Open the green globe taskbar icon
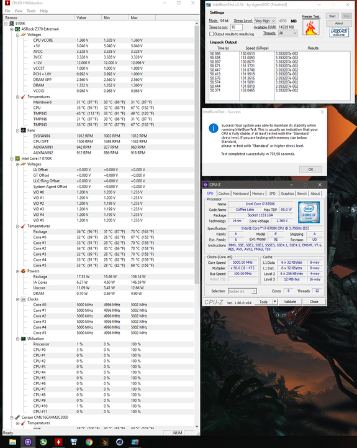357x448 pixels. (x=43, y=442)
